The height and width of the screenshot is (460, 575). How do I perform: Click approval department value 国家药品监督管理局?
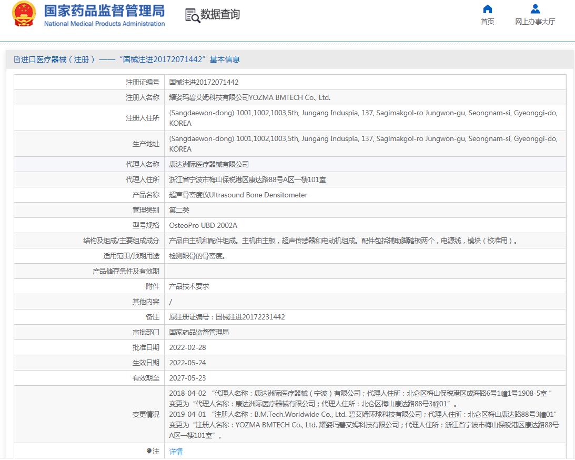199,332
